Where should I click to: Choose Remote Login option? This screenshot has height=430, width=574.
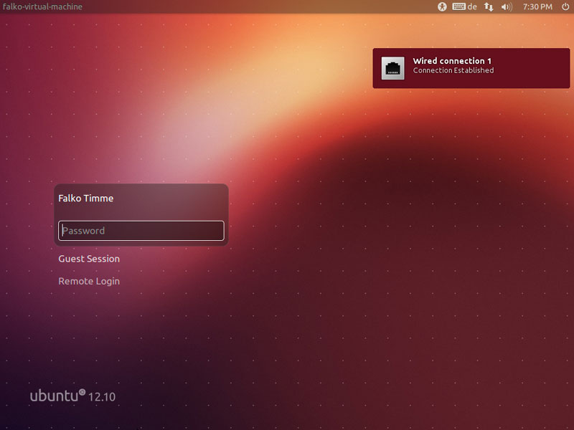(x=89, y=281)
